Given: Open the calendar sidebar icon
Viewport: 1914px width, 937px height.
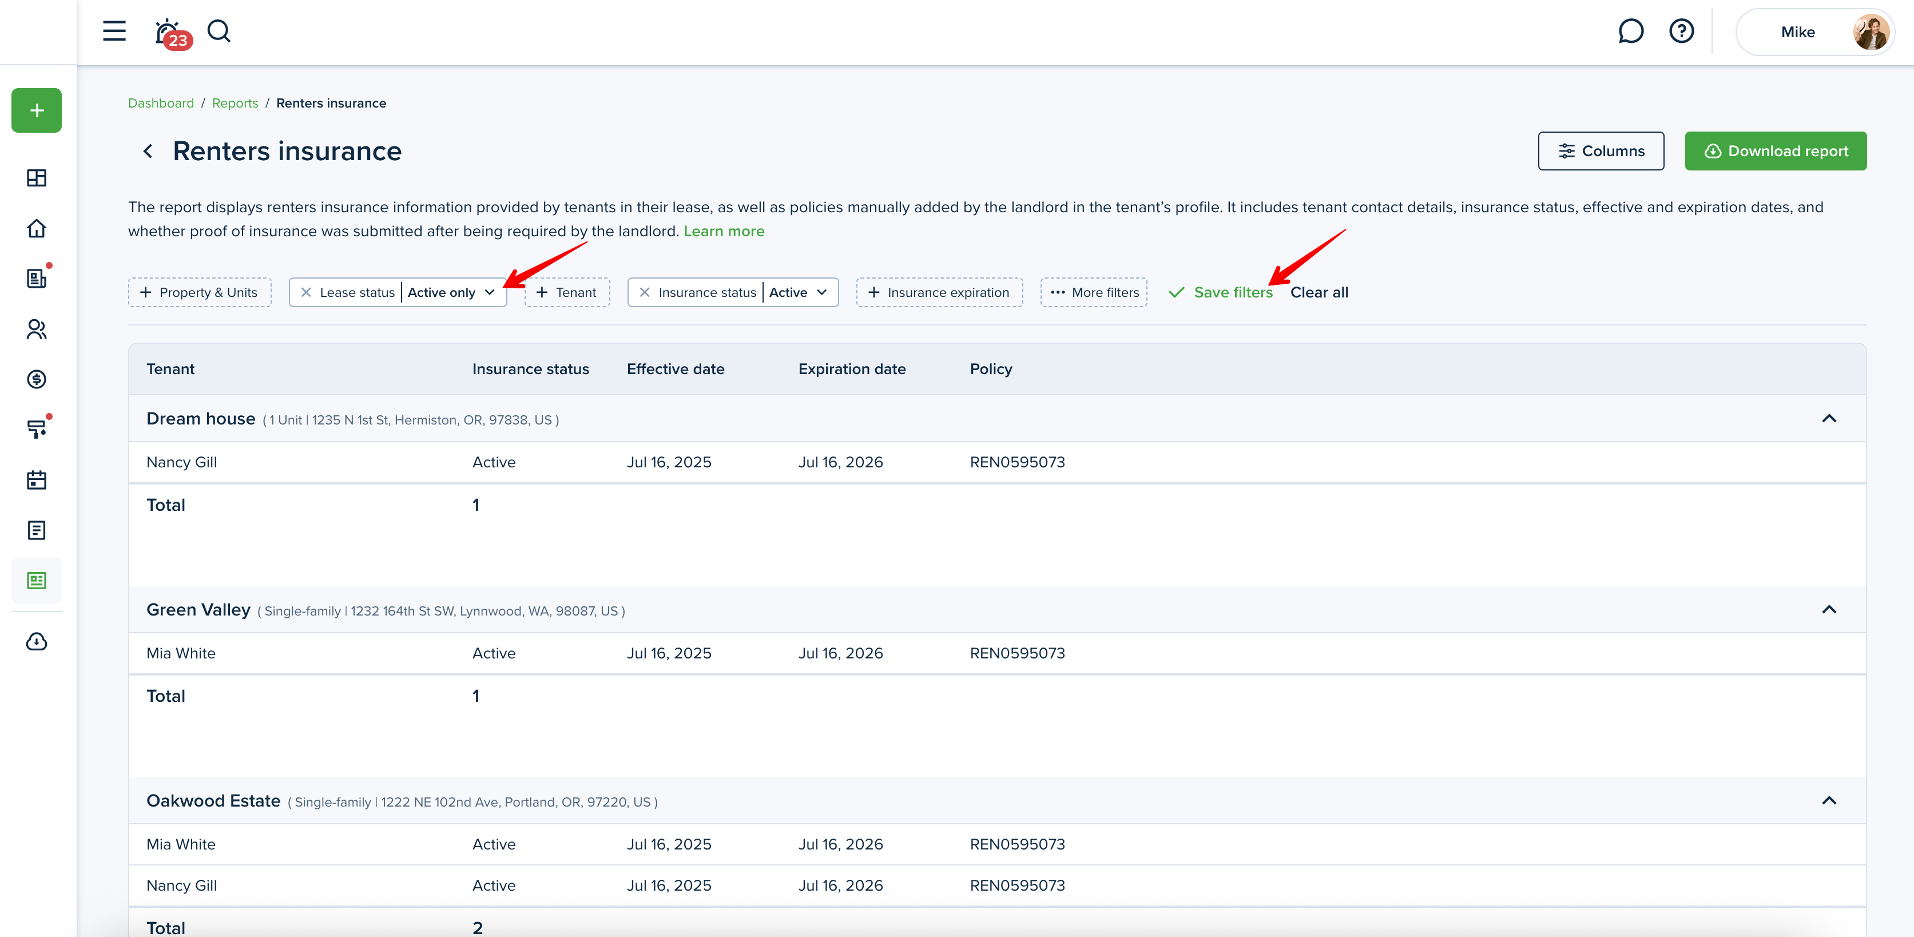Looking at the screenshot, I should click(x=37, y=480).
